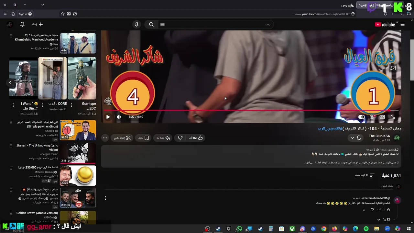Open the browser application hamburger menu
414x233 pixels.
pyautogui.click(x=5, y=14)
